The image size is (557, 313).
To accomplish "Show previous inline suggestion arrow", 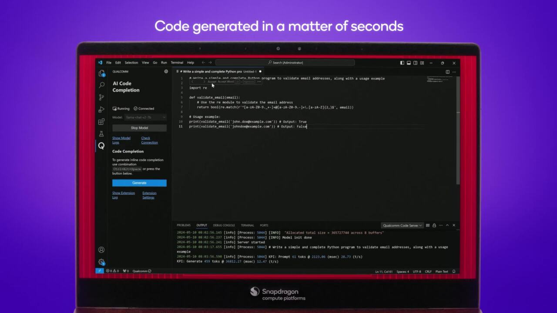I will click(192, 82).
